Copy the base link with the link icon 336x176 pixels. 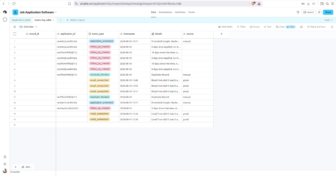(x=319, y=12)
